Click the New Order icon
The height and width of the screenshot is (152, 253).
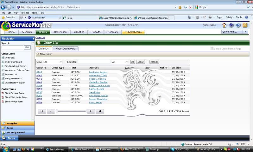coord(38,54)
